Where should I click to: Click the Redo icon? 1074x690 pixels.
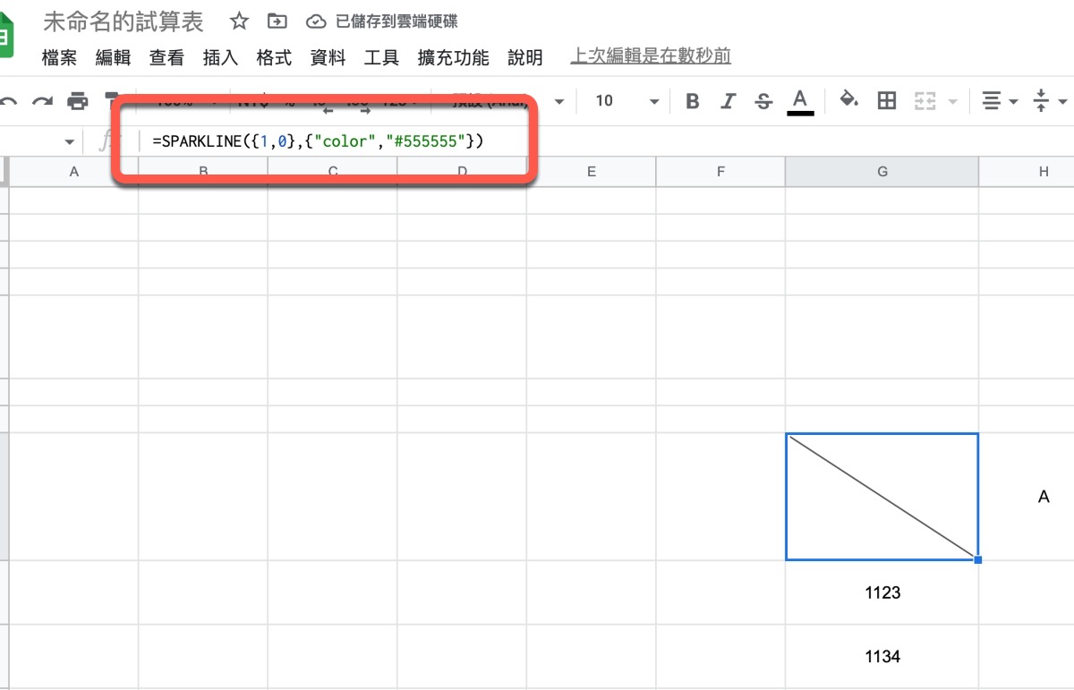pos(43,100)
